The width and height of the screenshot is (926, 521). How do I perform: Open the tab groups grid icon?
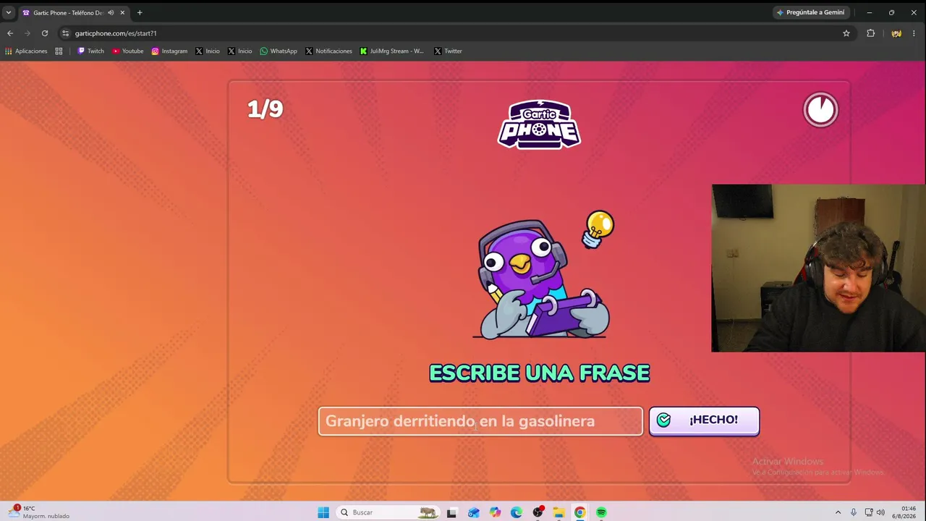pyautogui.click(x=59, y=51)
